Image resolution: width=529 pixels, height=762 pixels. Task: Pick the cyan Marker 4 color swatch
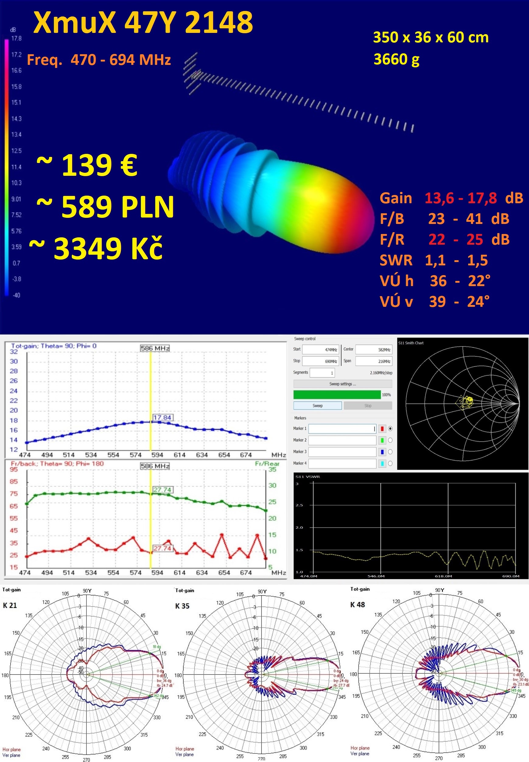(x=382, y=463)
